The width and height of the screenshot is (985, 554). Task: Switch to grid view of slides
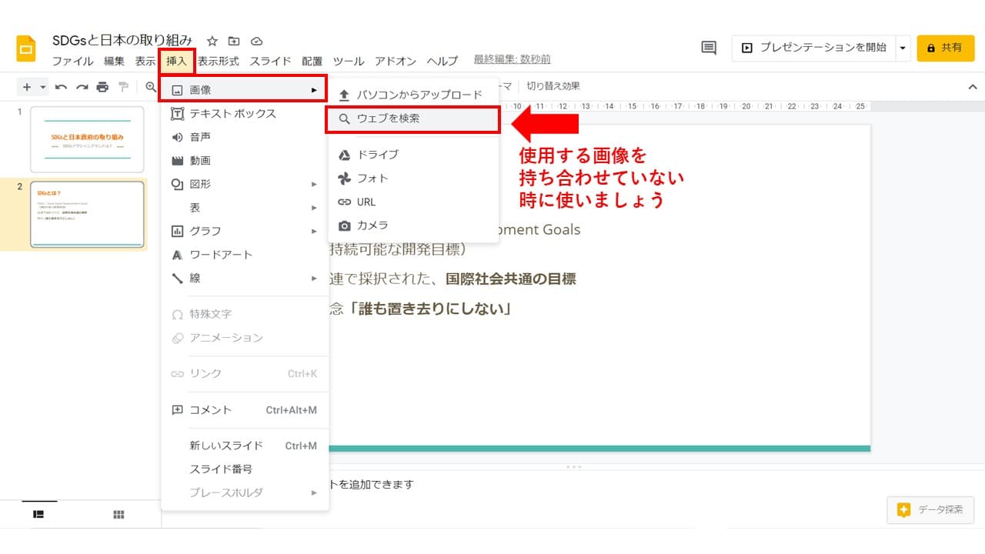point(119,515)
